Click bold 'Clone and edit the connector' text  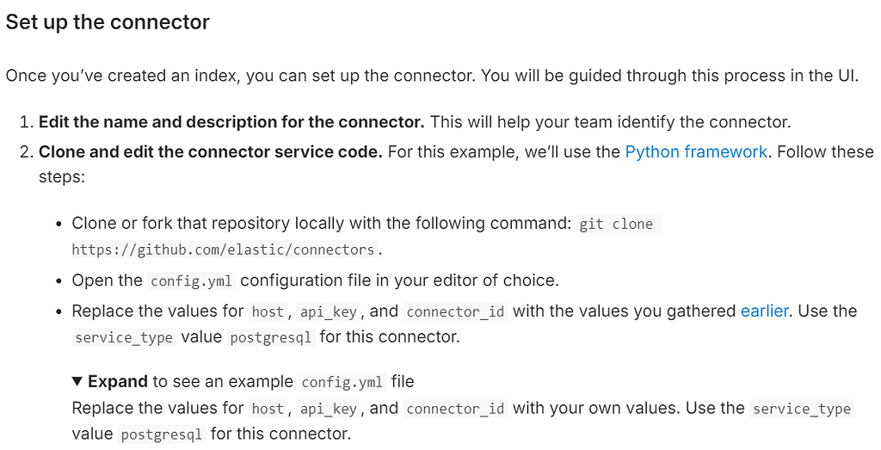point(210,151)
